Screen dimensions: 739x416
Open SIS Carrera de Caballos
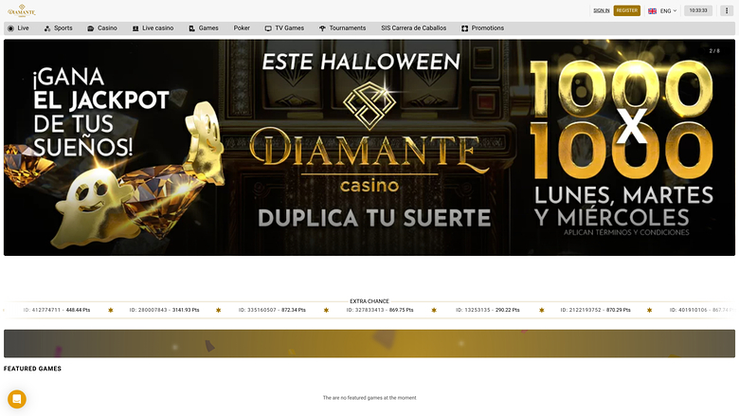[x=414, y=28]
